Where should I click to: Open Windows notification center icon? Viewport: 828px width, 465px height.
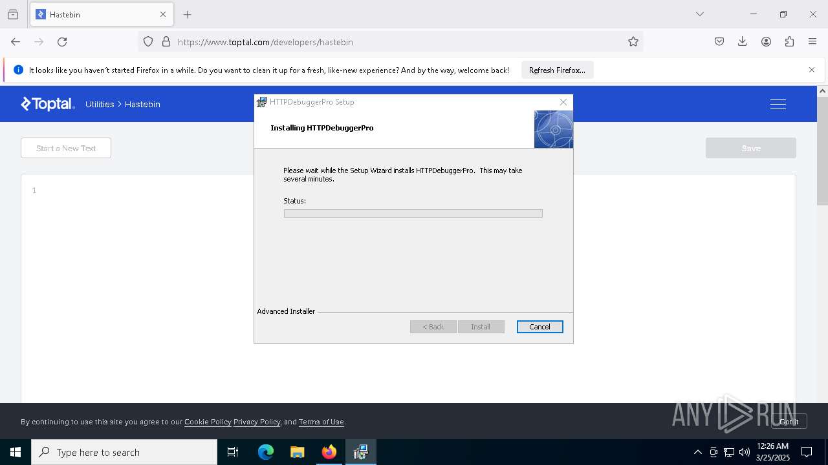pyautogui.click(x=807, y=452)
